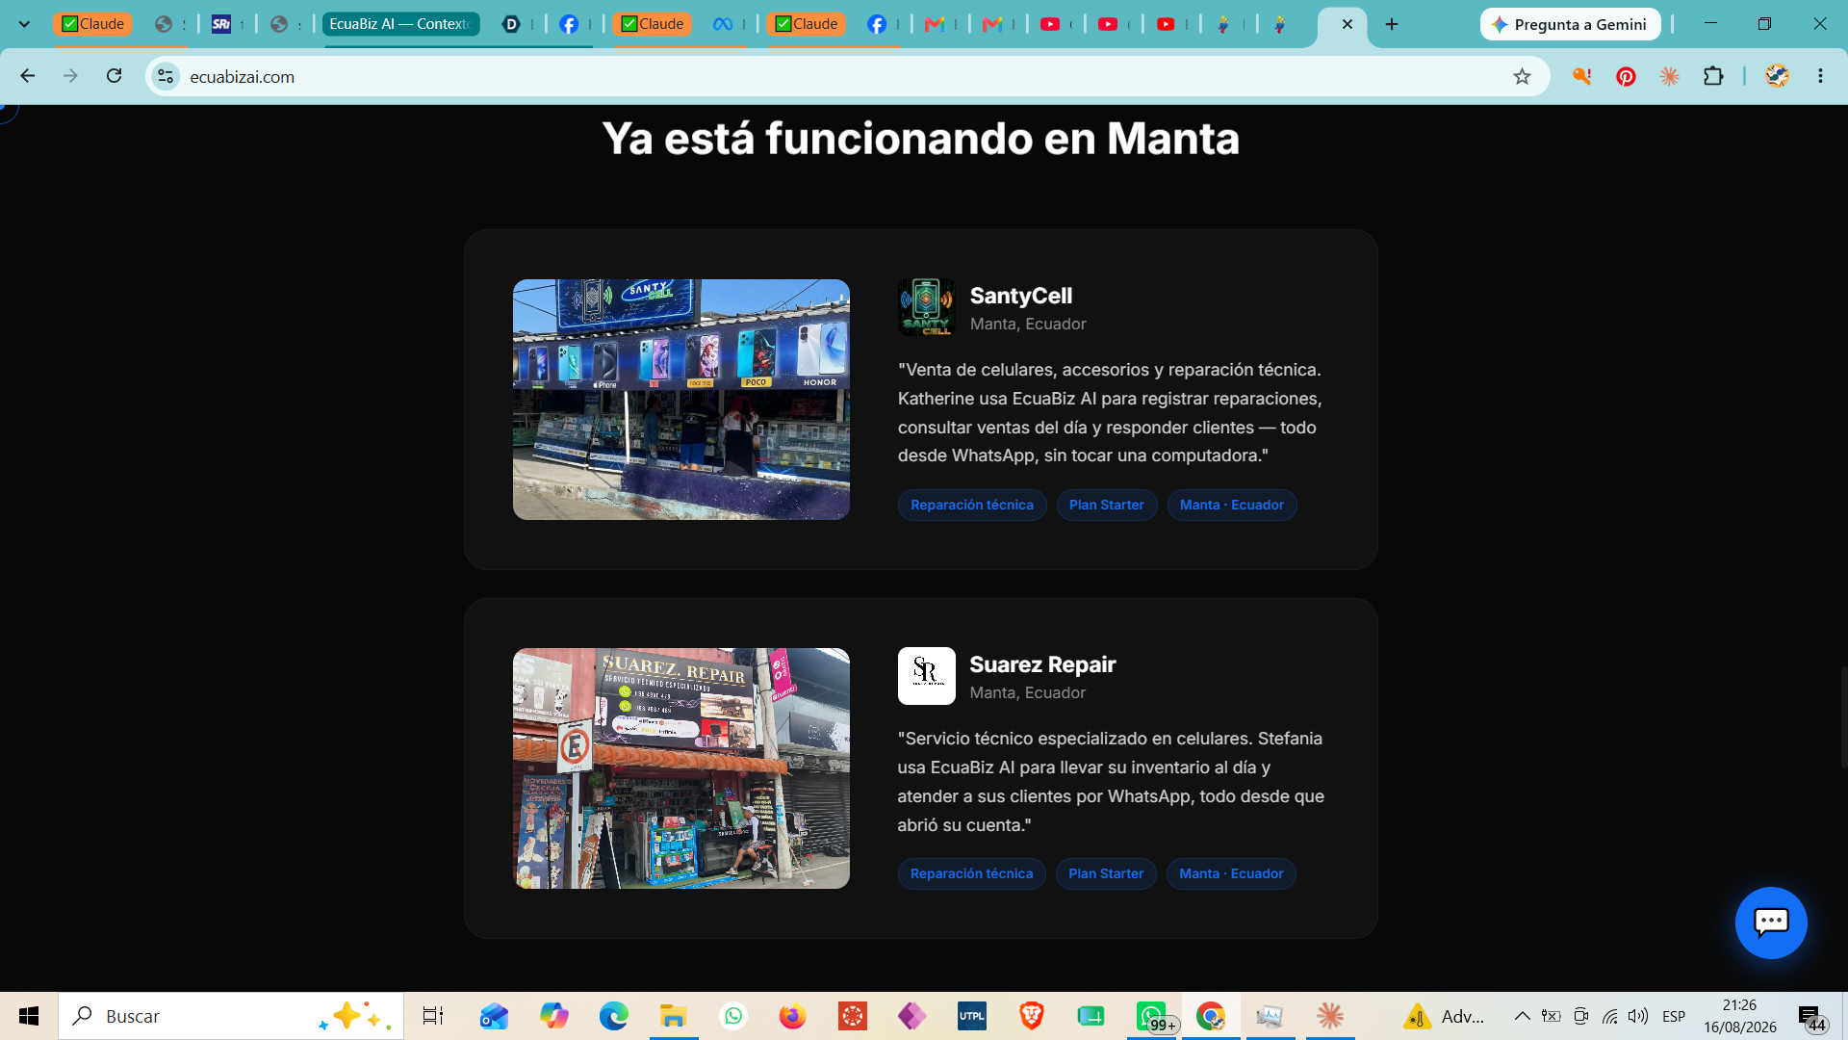Open the orange key alert extension
1848x1040 pixels.
click(x=1581, y=76)
